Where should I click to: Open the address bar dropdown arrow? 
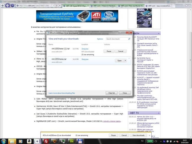[54, 6]
